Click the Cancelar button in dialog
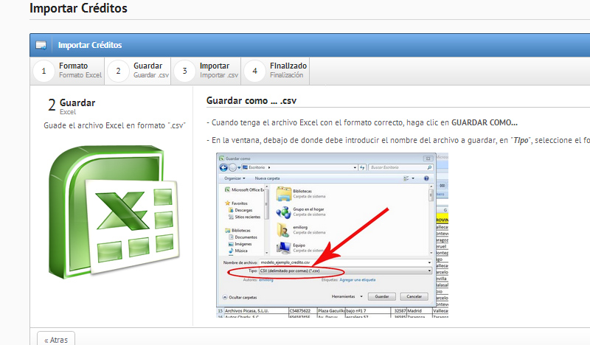The width and height of the screenshot is (590, 345). (414, 296)
